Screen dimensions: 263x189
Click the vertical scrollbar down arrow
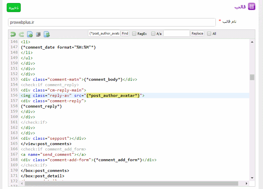(x=252, y=178)
